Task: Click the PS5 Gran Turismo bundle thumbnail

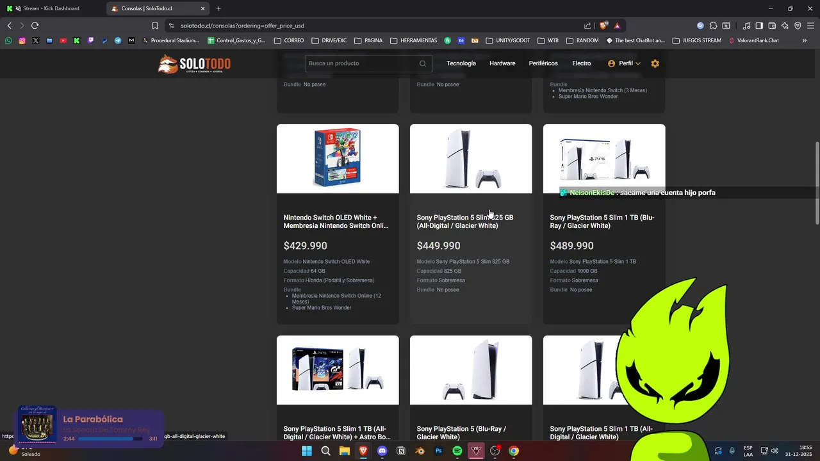Action: [338, 370]
